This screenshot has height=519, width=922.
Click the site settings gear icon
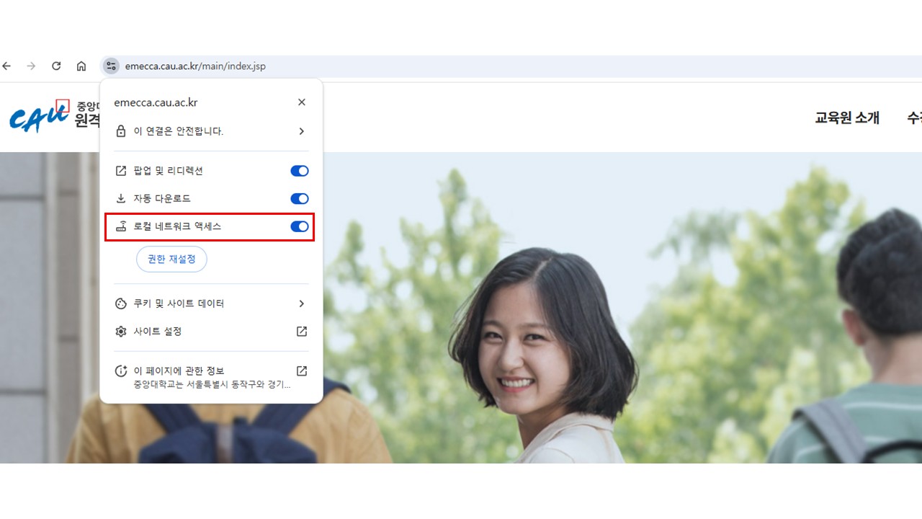click(121, 332)
